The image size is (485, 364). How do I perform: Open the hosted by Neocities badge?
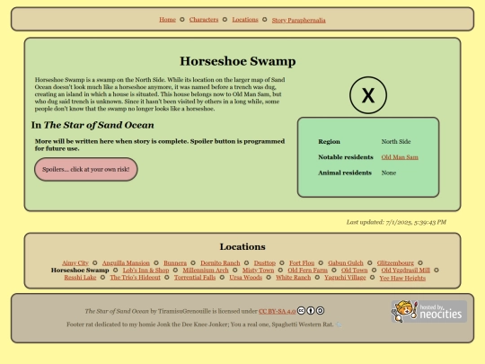(x=429, y=311)
